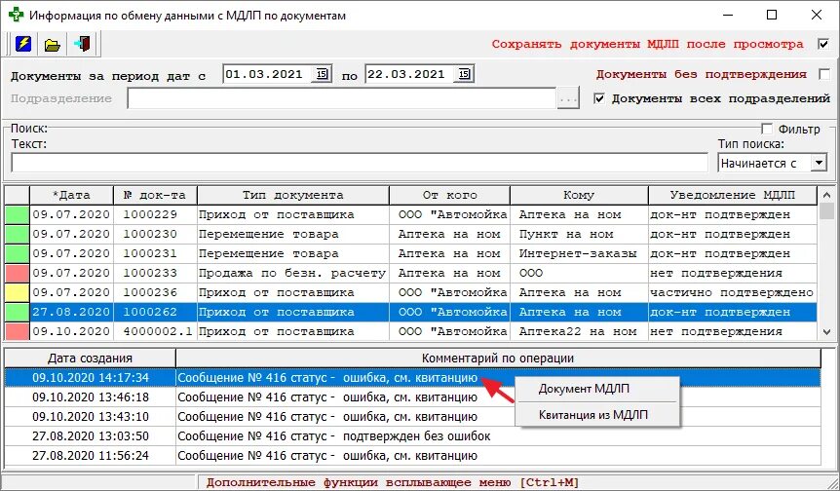Maximize the window
The image size is (840, 491).
[772, 15]
